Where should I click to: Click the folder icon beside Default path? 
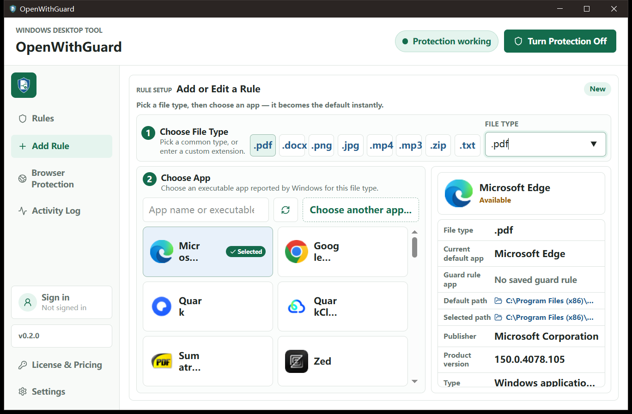pos(498,301)
